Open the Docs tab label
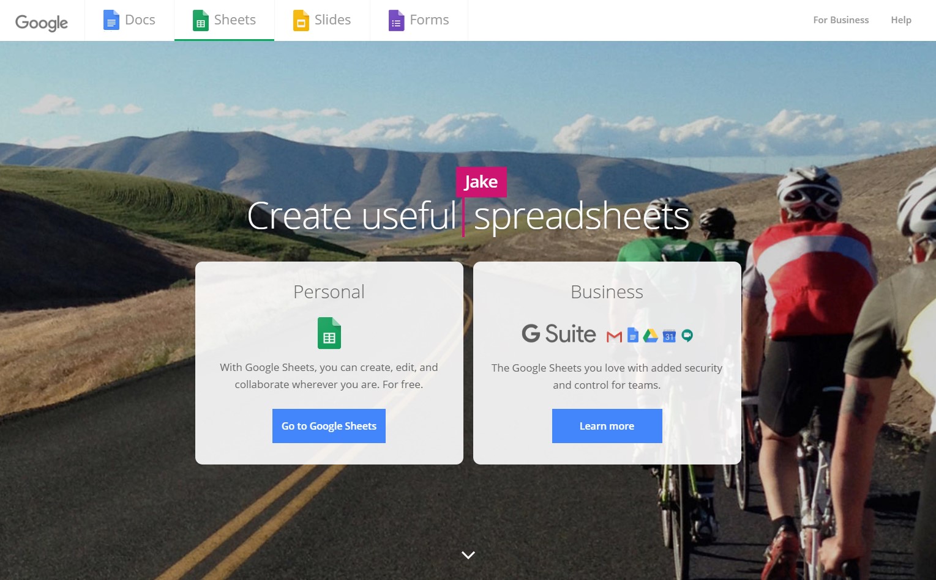The width and height of the screenshot is (936, 580). [140, 20]
